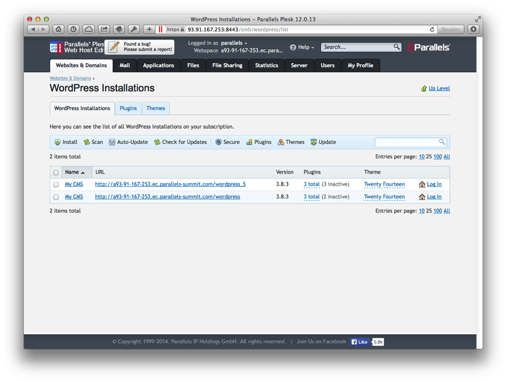Switch to the Mail tab
This screenshot has height=382, width=507.
[x=125, y=65]
